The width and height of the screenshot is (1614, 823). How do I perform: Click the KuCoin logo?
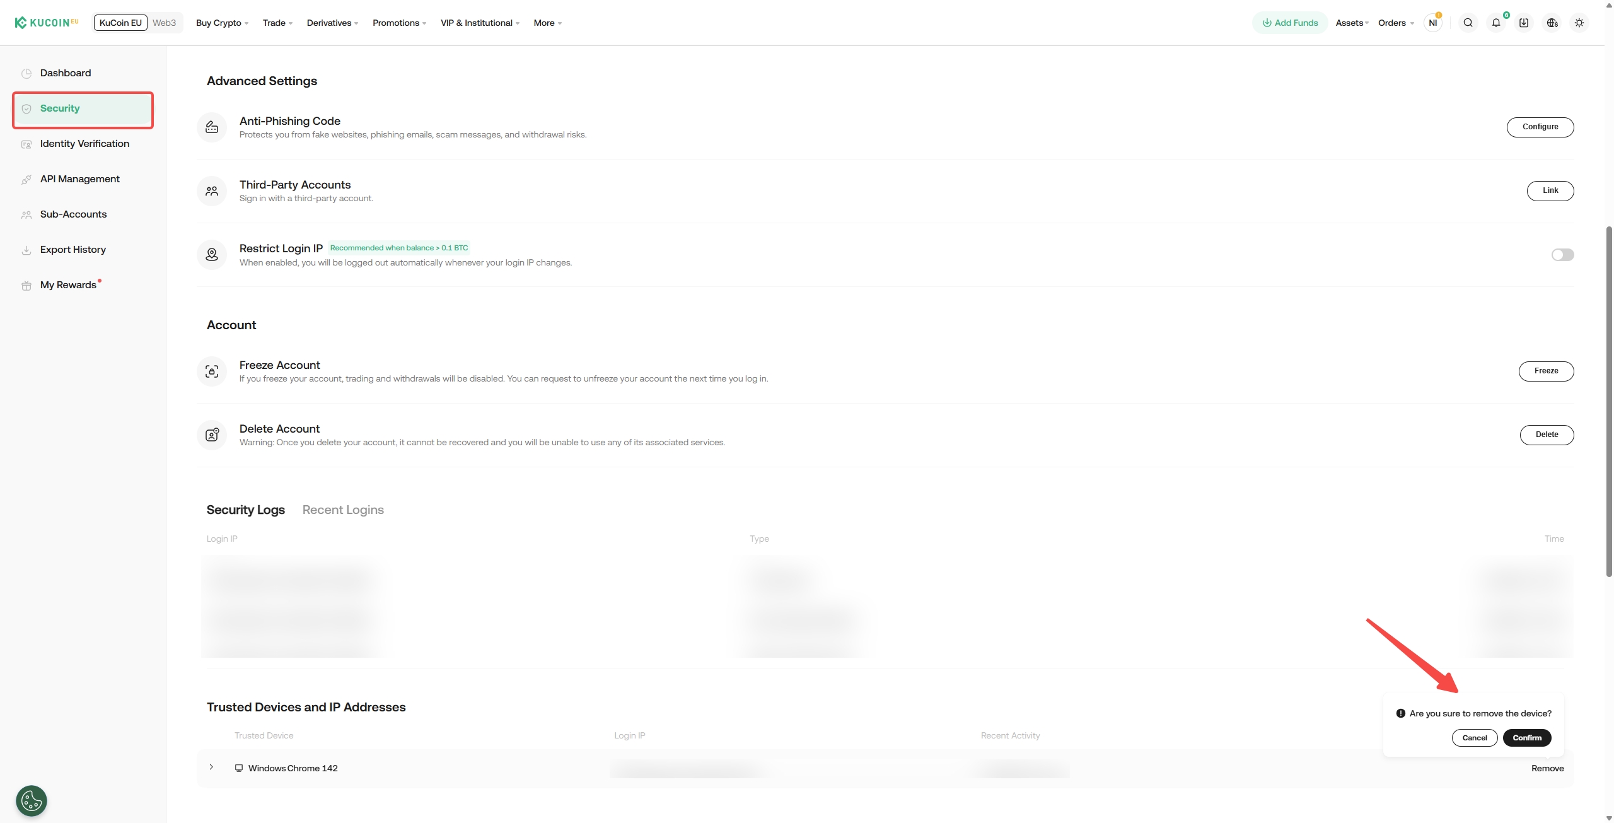pyautogui.click(x=47, y=23)
